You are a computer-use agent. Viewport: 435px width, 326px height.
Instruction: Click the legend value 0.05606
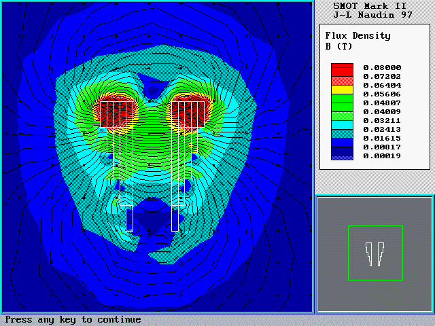coord(382,94)
